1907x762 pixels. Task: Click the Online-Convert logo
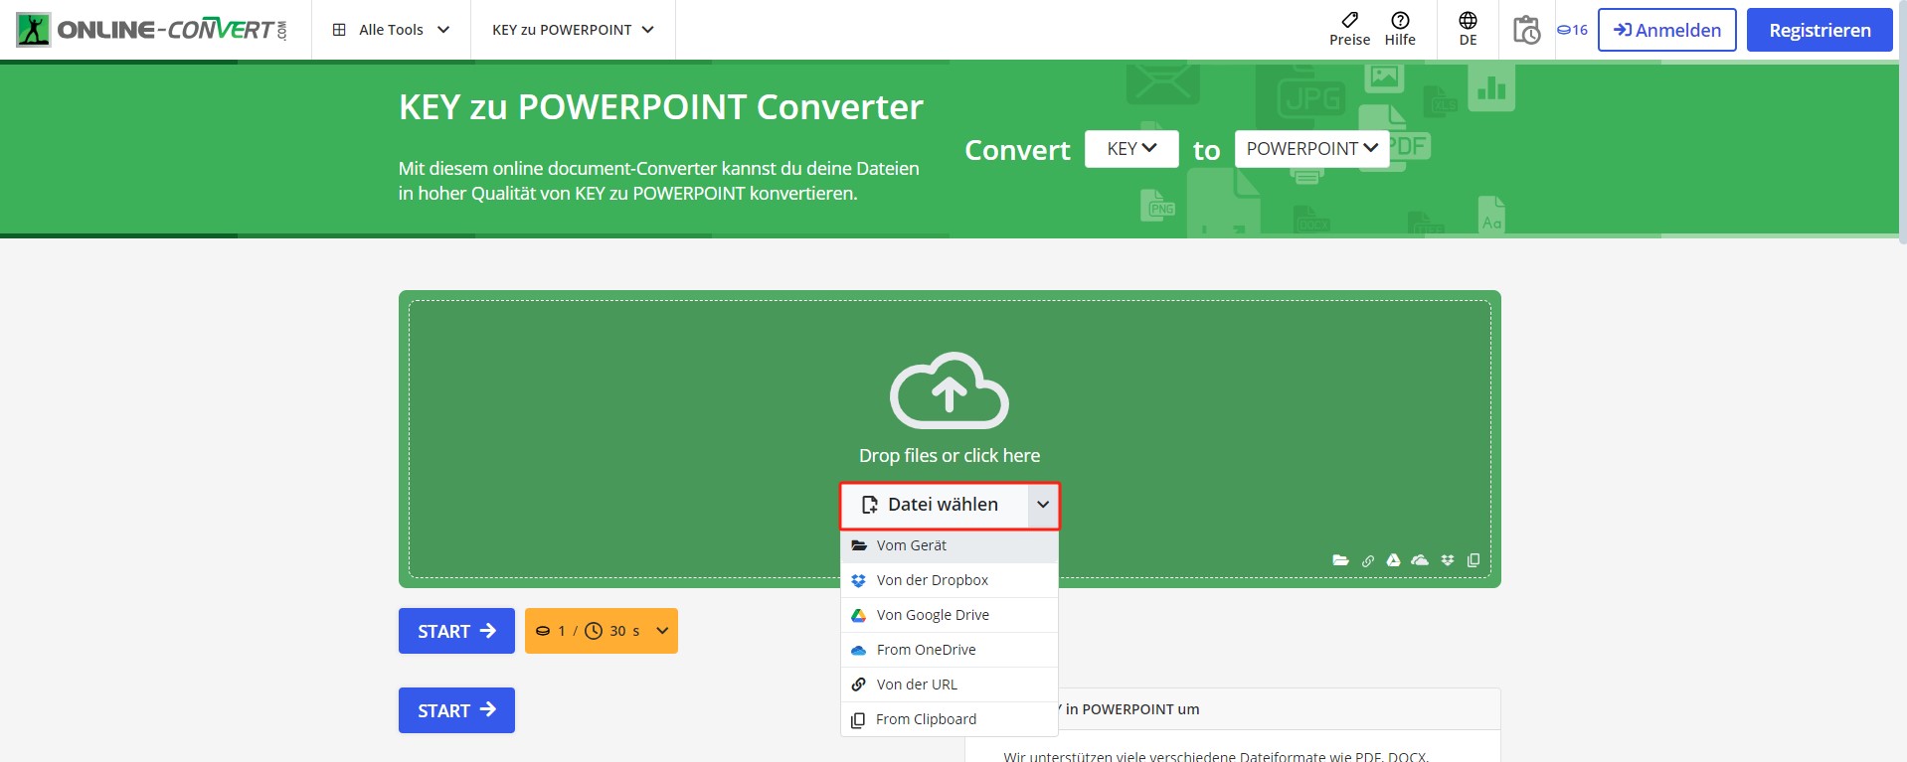click(x=151, y=30)
